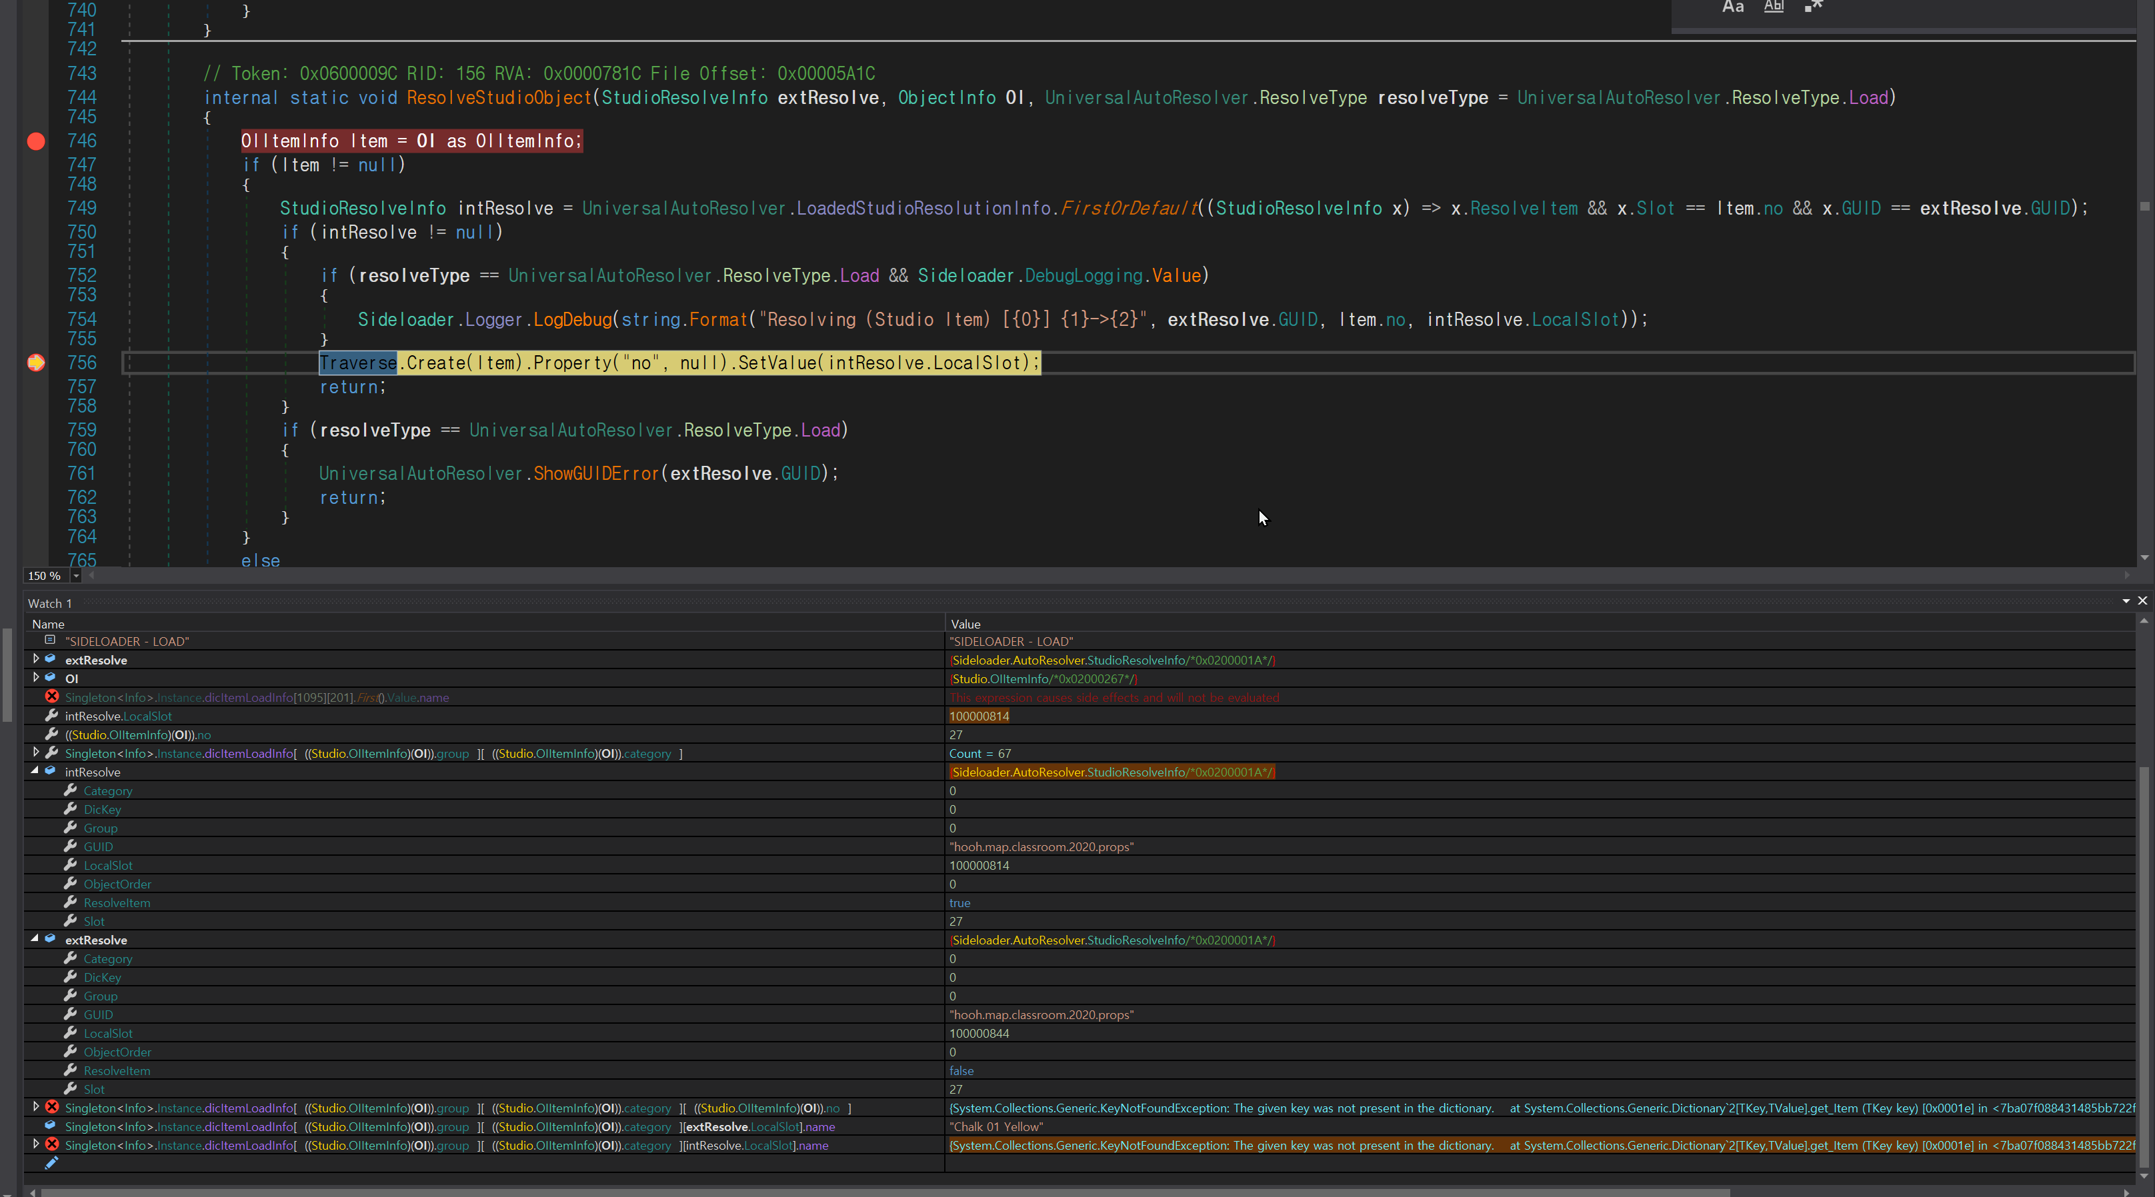The image size is (2155, 1197).
Task: Expand the Count = 67 dictionary entry
Action: pos(35,753)
